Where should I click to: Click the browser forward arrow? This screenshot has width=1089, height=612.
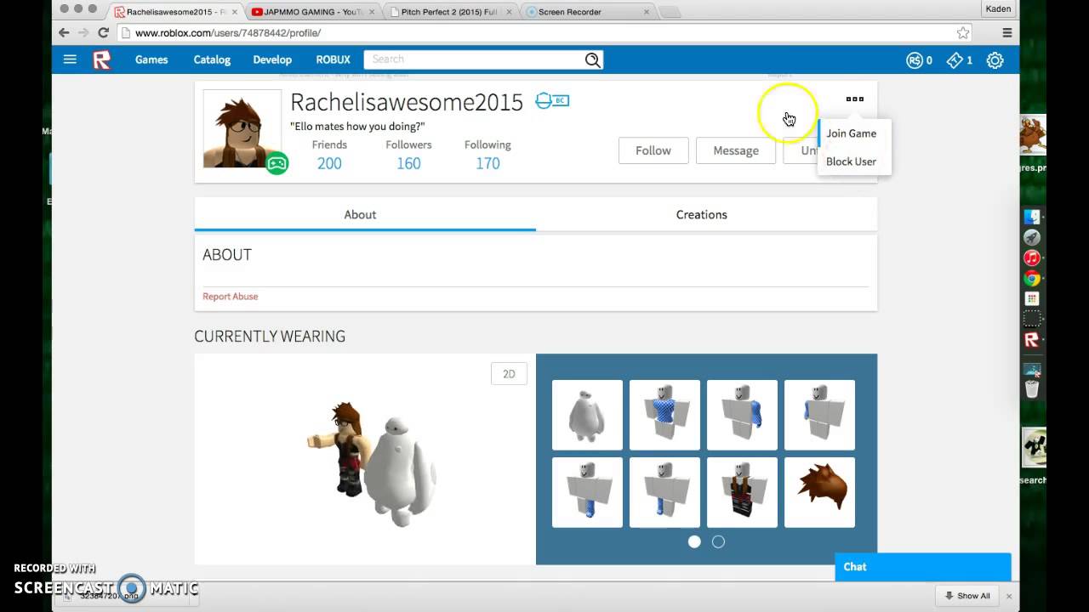point(83,32)
